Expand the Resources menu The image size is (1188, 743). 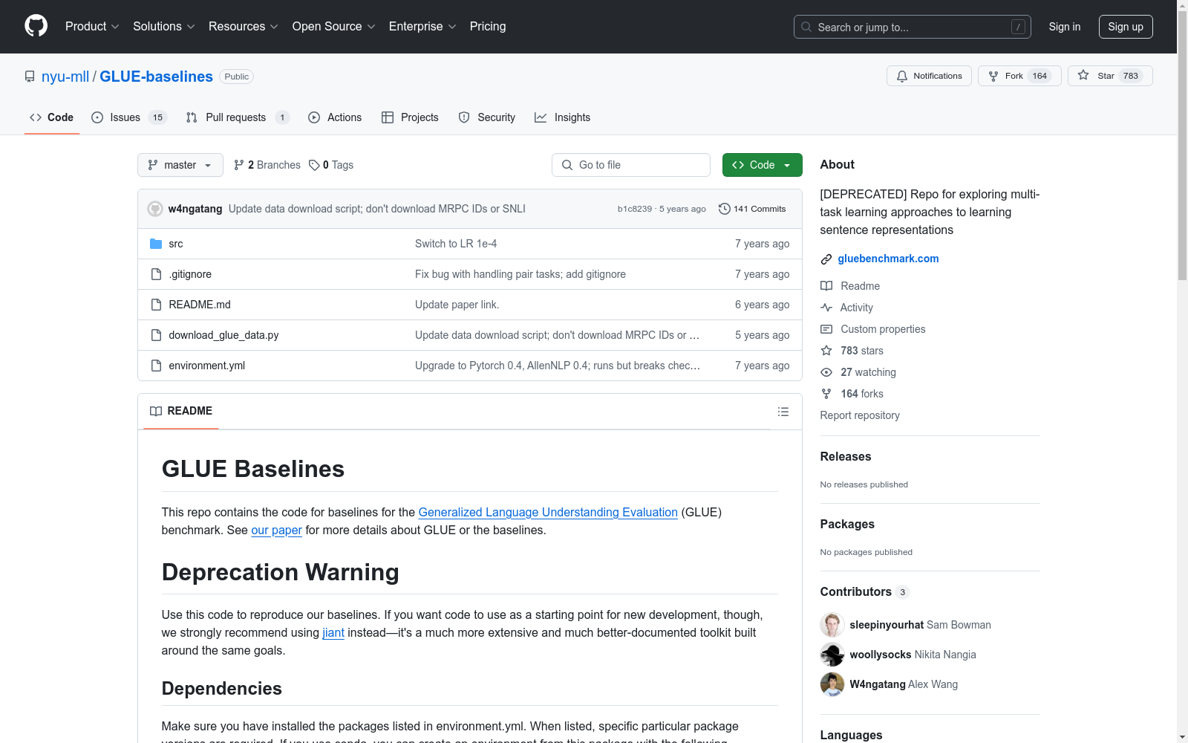pos(244,26)
